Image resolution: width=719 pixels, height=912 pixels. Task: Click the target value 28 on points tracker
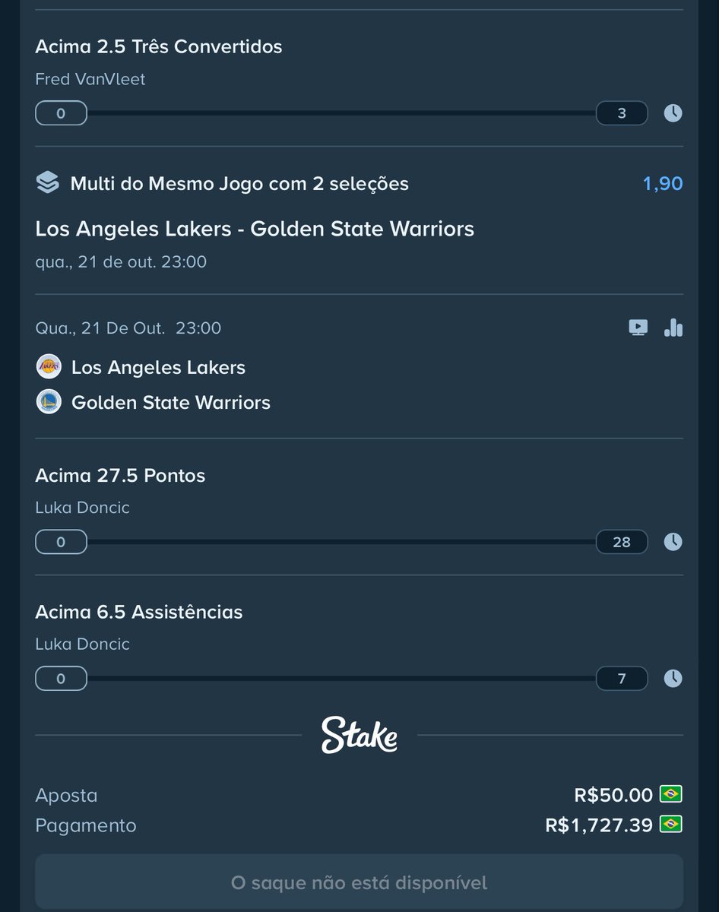tap(622, 542)
